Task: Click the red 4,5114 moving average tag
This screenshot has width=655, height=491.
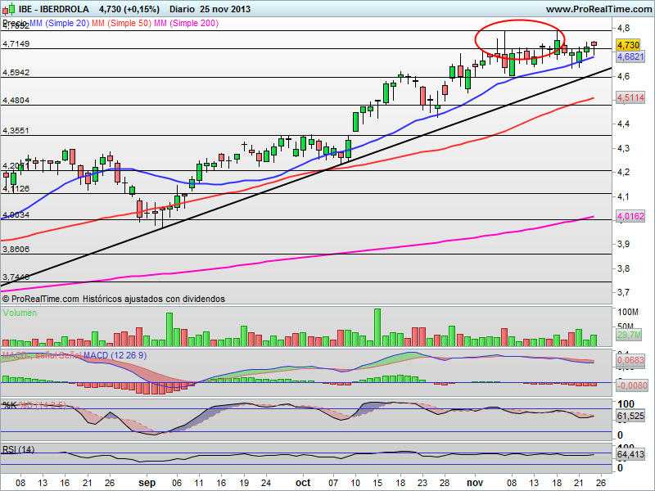Action: click(630, 97)
